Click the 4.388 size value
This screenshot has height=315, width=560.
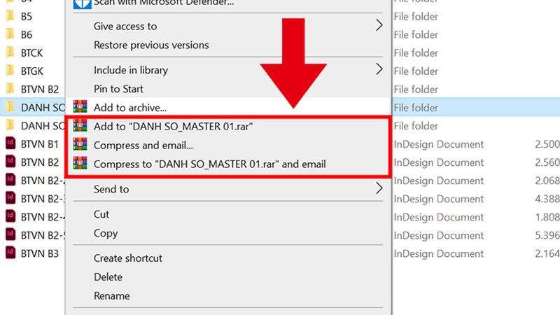[547, 199]
